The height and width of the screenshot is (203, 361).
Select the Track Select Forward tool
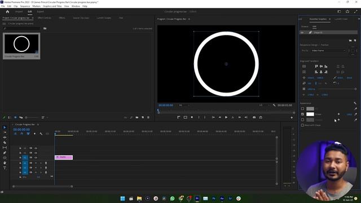pyautogui.click(x=5, y=133)
